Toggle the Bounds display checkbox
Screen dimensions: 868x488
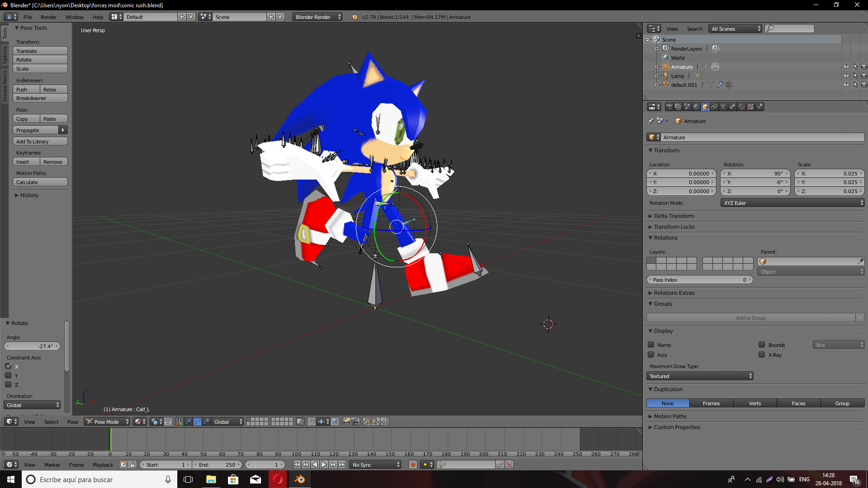762,345
